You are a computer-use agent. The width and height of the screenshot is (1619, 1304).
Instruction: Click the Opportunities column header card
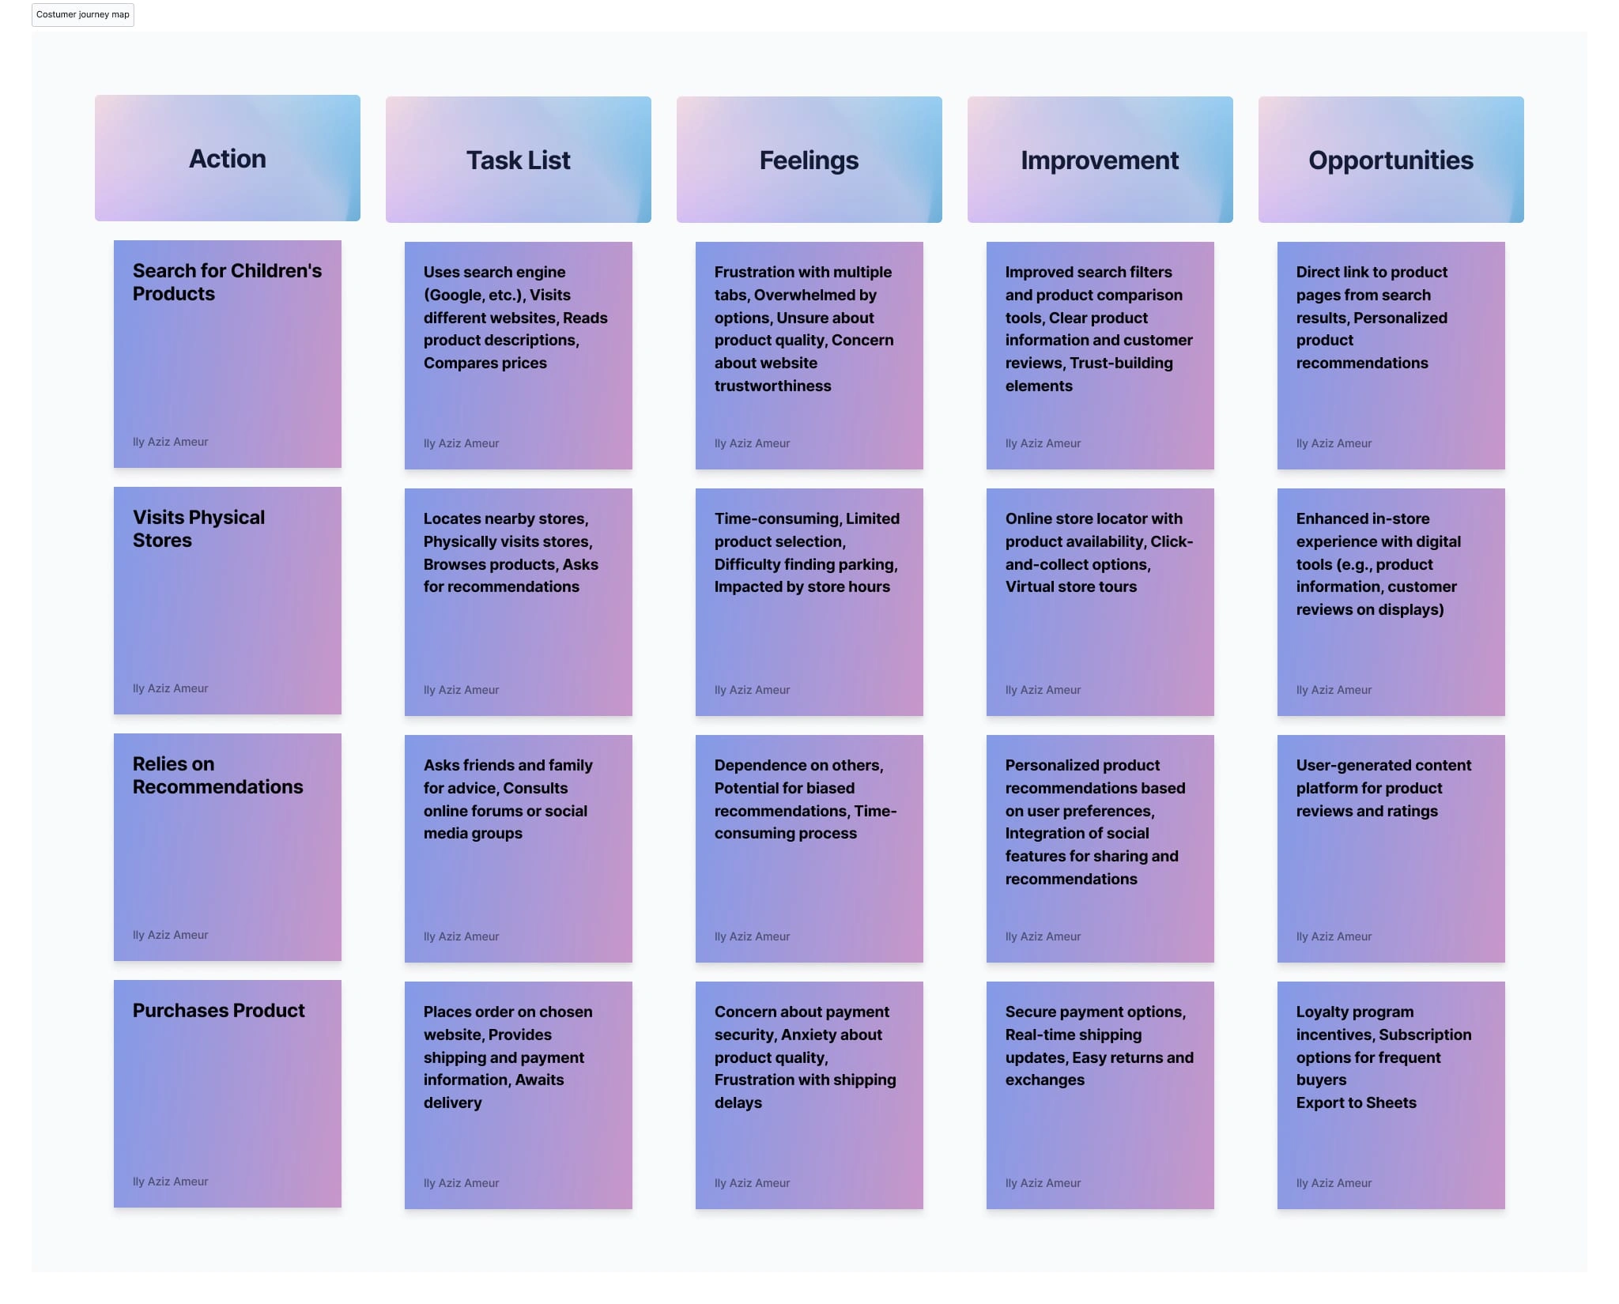click(1391, 158)
